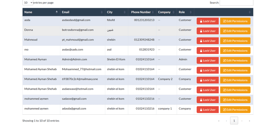The image size is (272, 125).
Task: Edit permissions for Admin@Admin.com user
Action: [235, 60]
